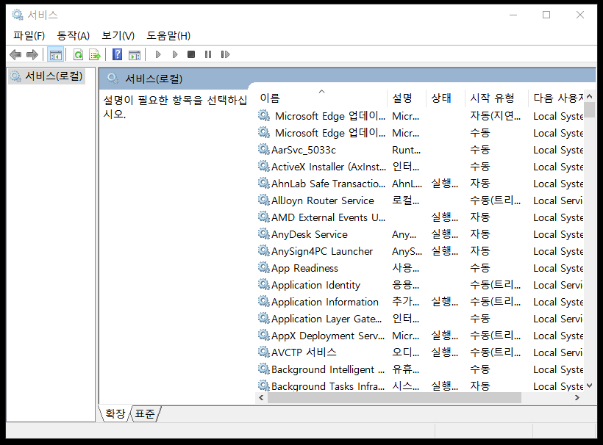This screenshot has height=445, width=603.
Task: Click the vertical scrollbar thumb
Action: (590, 111)
